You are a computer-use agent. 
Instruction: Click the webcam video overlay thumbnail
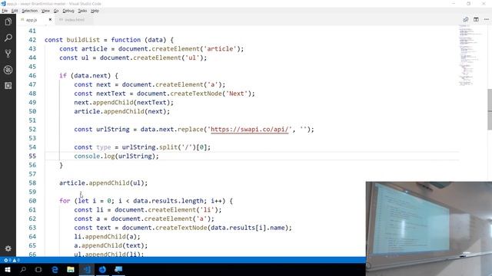(x=429, y=228)
